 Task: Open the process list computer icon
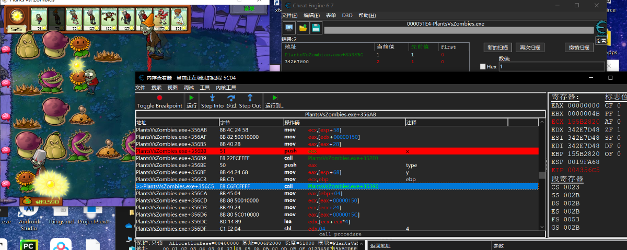click(x=289, y=28)
